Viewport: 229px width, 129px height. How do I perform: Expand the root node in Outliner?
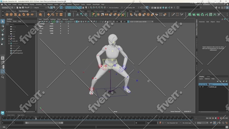click(9, 36)
